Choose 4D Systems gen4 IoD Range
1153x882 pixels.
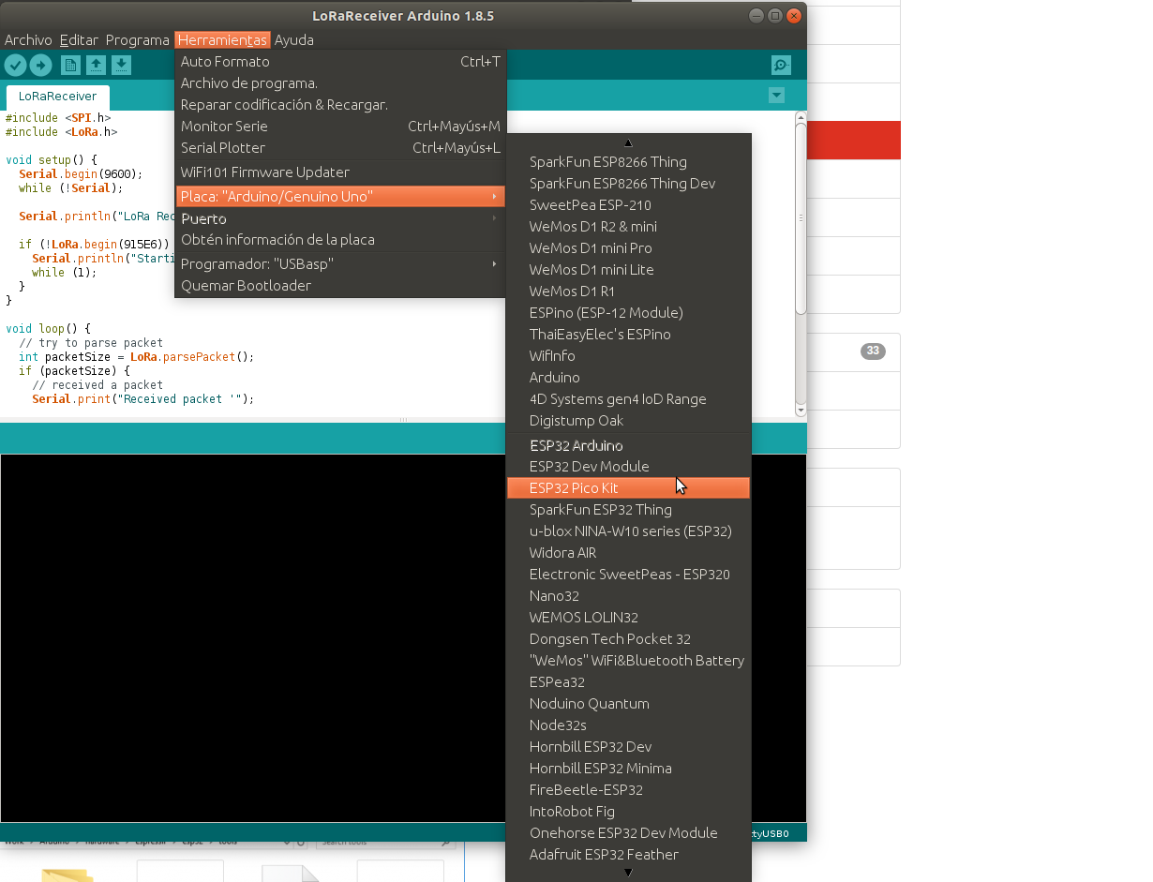tap(628, 399)
